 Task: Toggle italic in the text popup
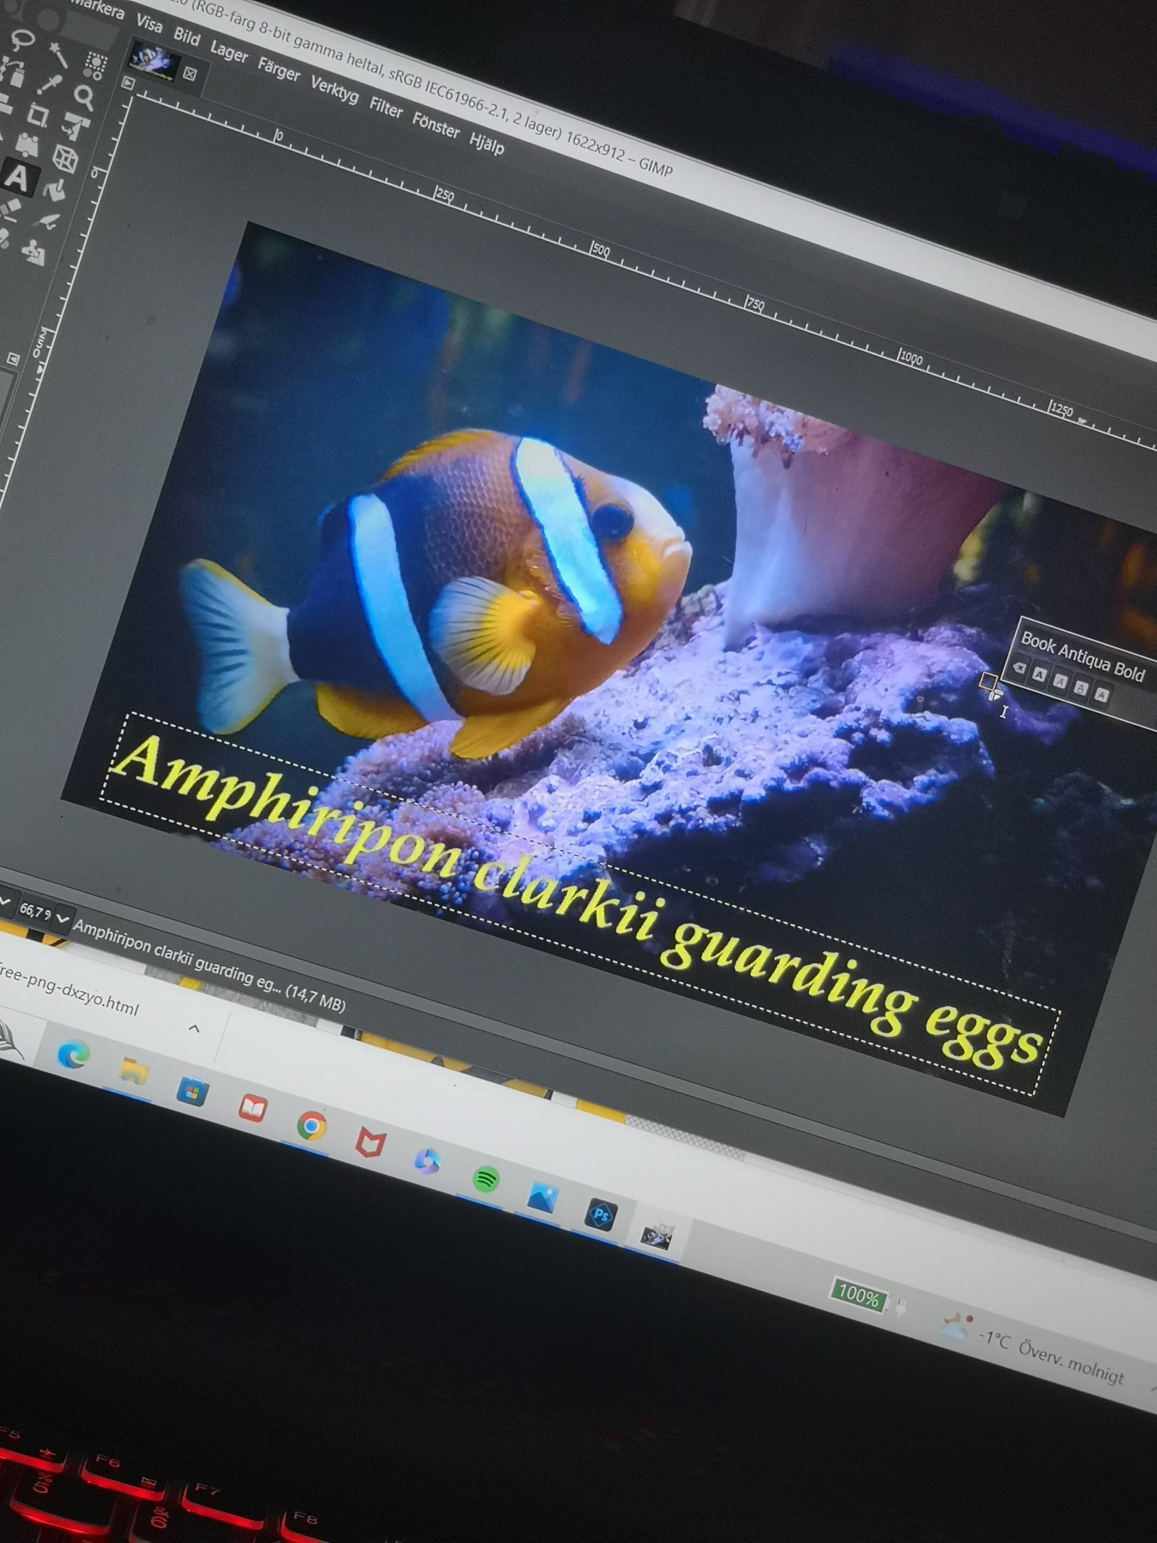[x=1060, y=681]
